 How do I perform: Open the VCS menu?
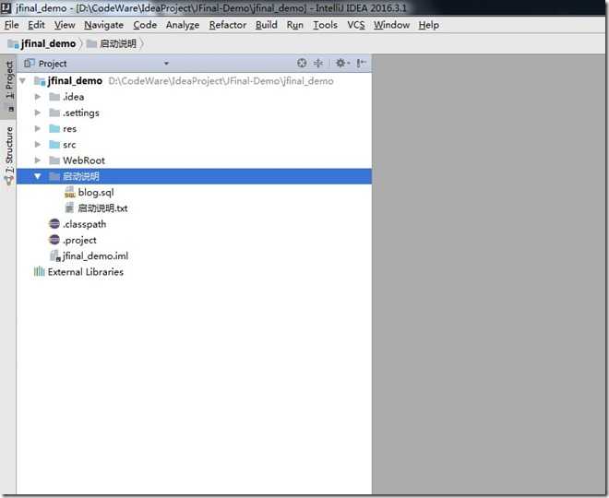pyautogui.click(x=356, y=25)
